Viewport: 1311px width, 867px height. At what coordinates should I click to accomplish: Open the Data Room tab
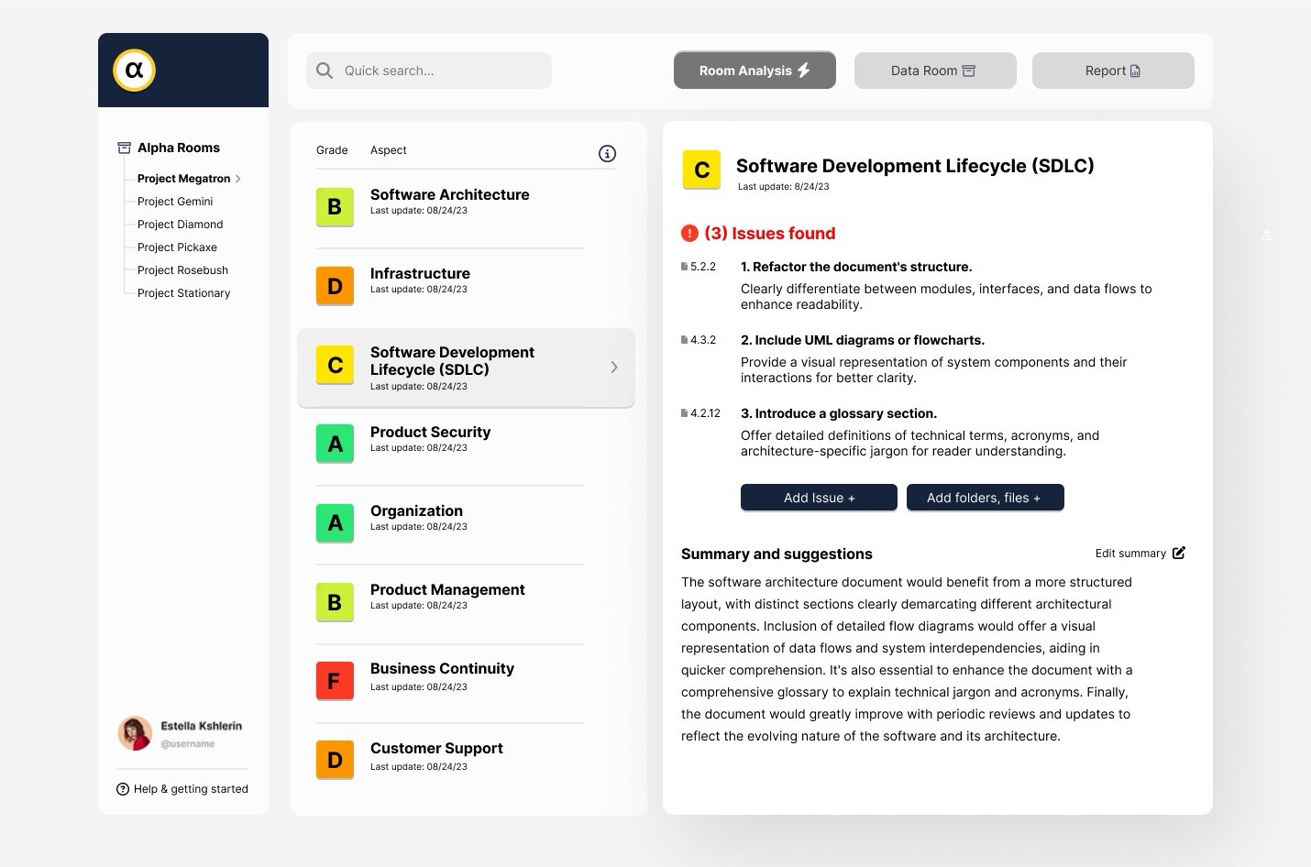pos(934,71)
